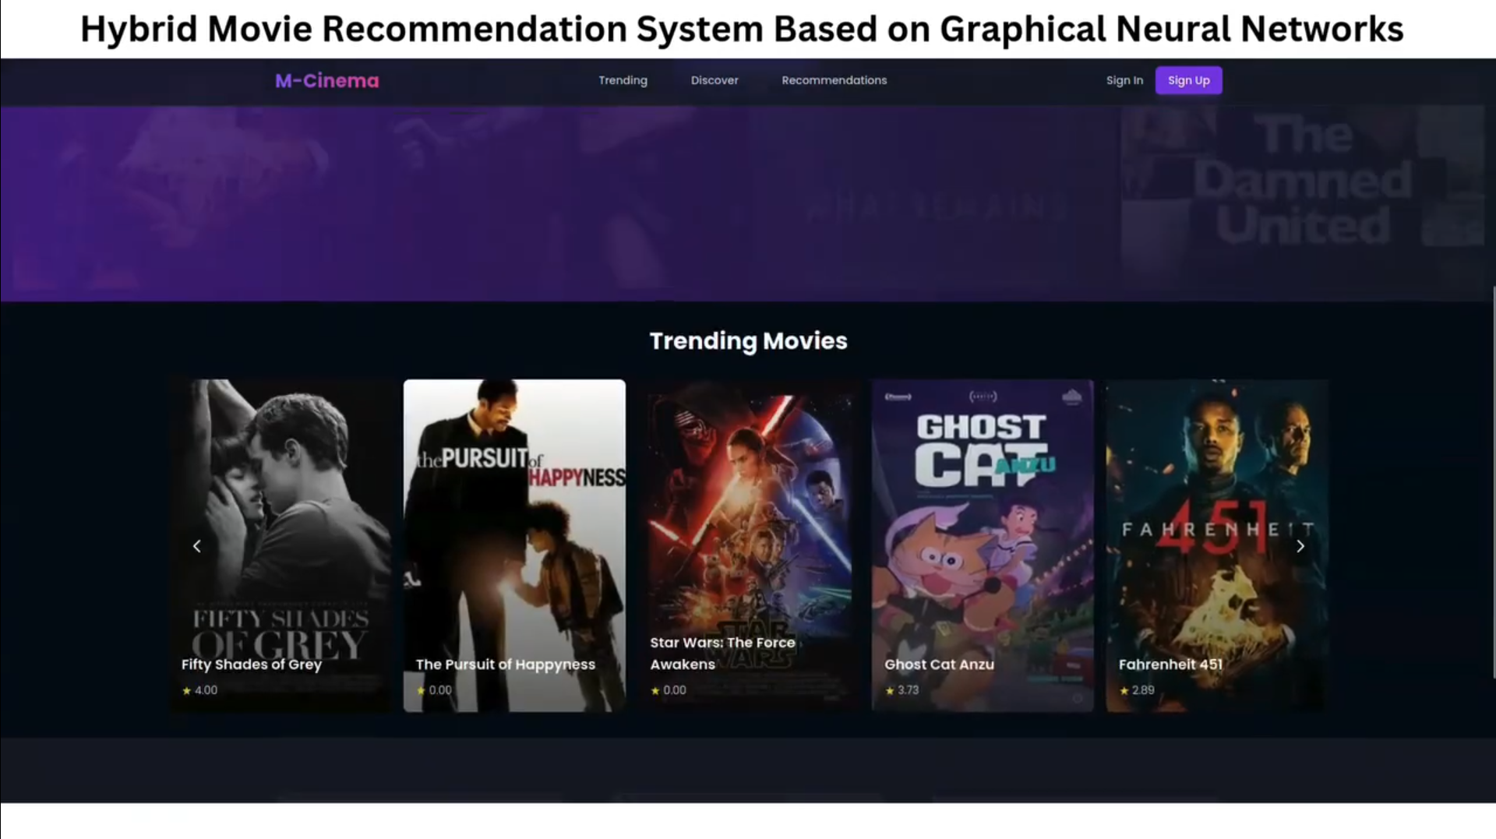Open the Fahrenheit 451 poster card

point(1216,545)
